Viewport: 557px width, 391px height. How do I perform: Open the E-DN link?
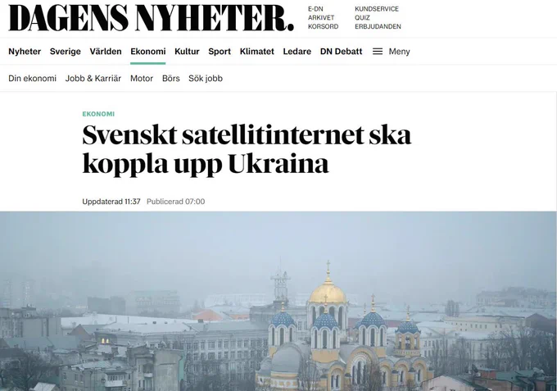[x=315, y=9]
